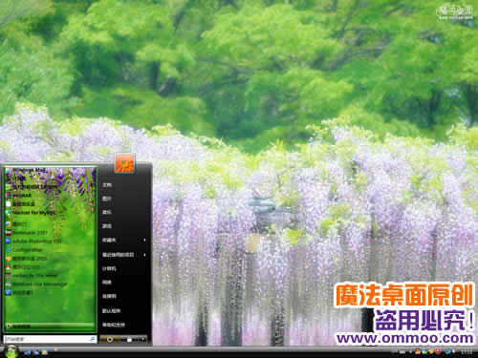The image size is (478, 358).
Task: Click the second quick launch icon
Action: tap(36, 352)
